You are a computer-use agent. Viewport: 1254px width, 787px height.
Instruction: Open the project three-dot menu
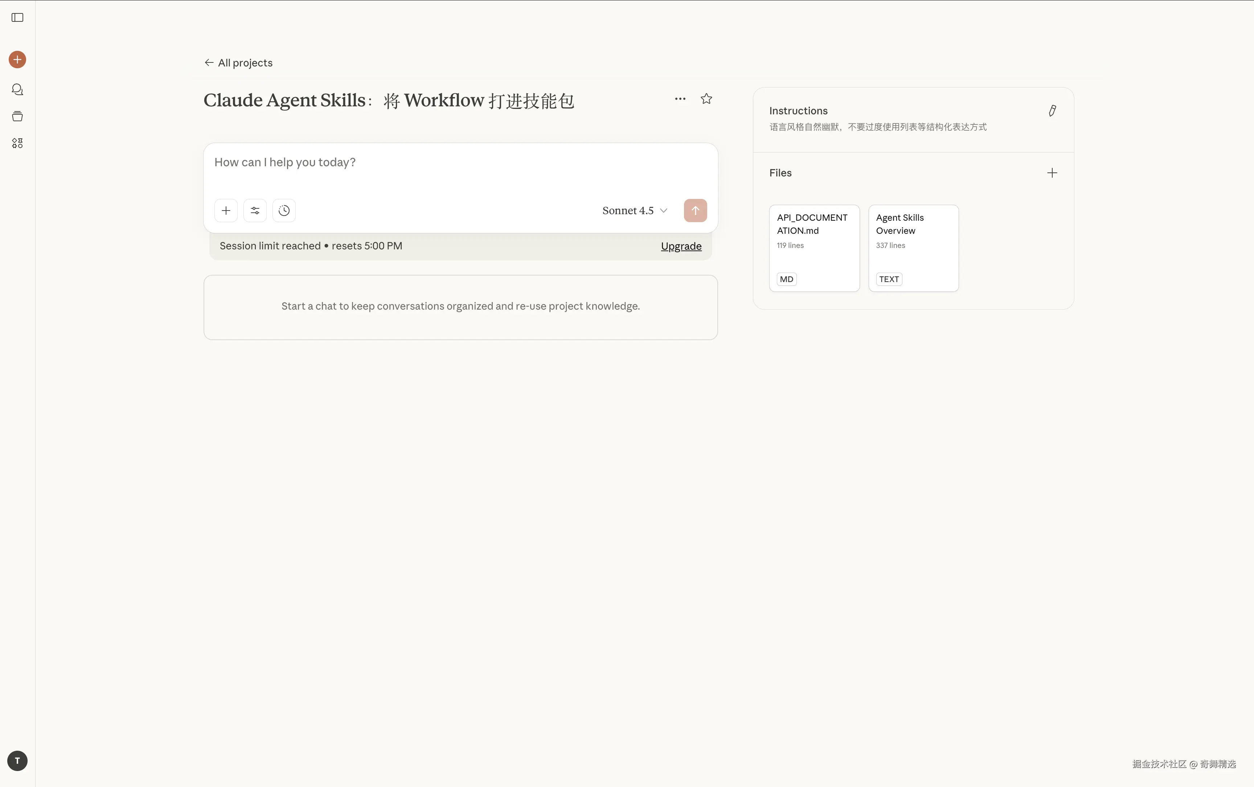(680, 99)
